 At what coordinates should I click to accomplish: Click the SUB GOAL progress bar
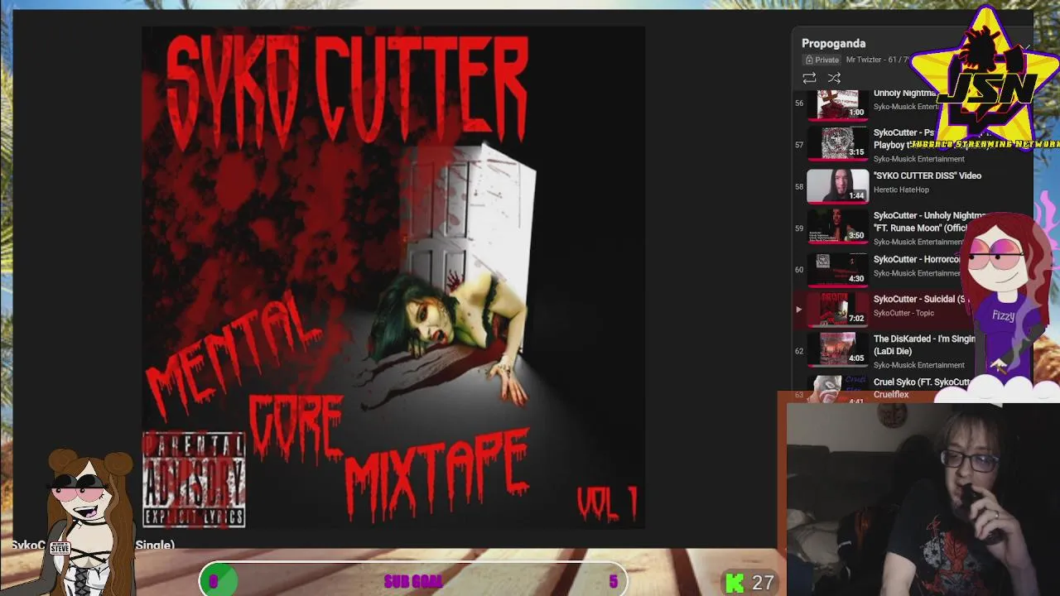[413, 580]
